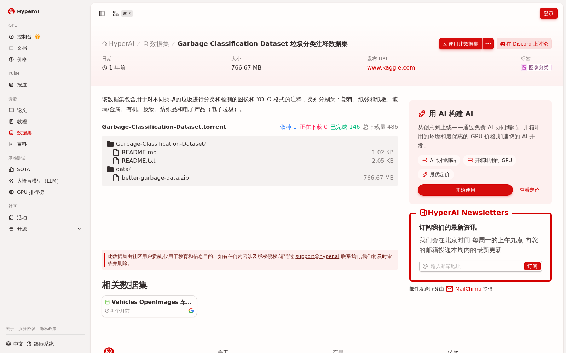Click the 已完成 146 stat

(x=345, y=127)
